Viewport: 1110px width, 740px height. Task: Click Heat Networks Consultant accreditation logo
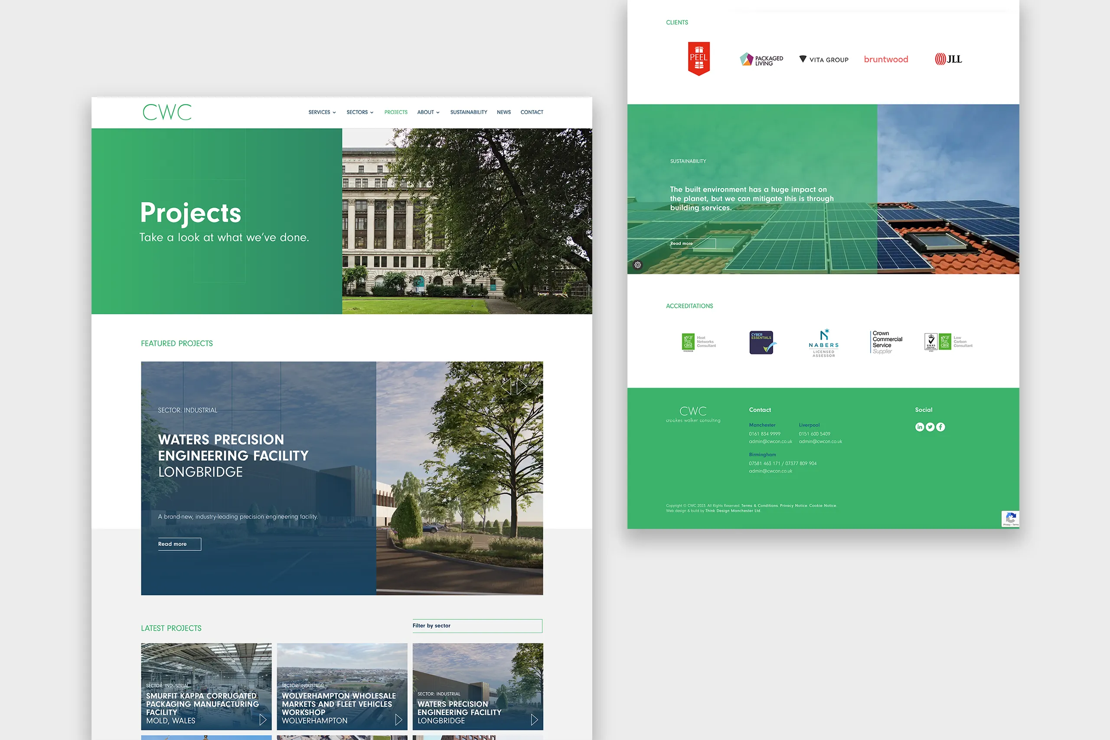tap(699, 342)
